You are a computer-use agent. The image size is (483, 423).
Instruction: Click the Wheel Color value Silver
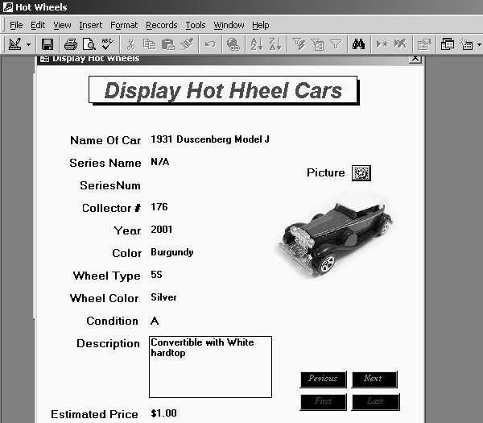(163, 297)
